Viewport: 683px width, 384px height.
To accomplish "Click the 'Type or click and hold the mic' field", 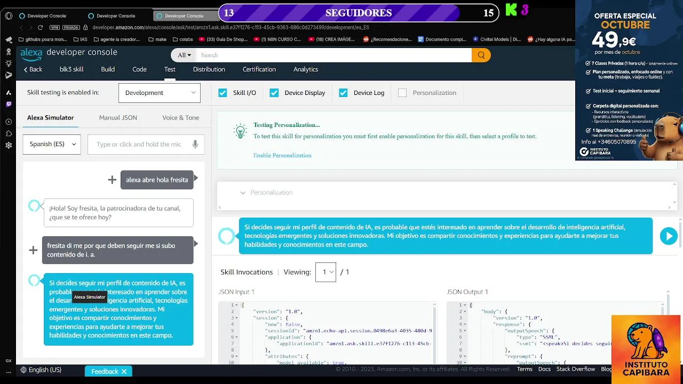I will pos(146,144).
